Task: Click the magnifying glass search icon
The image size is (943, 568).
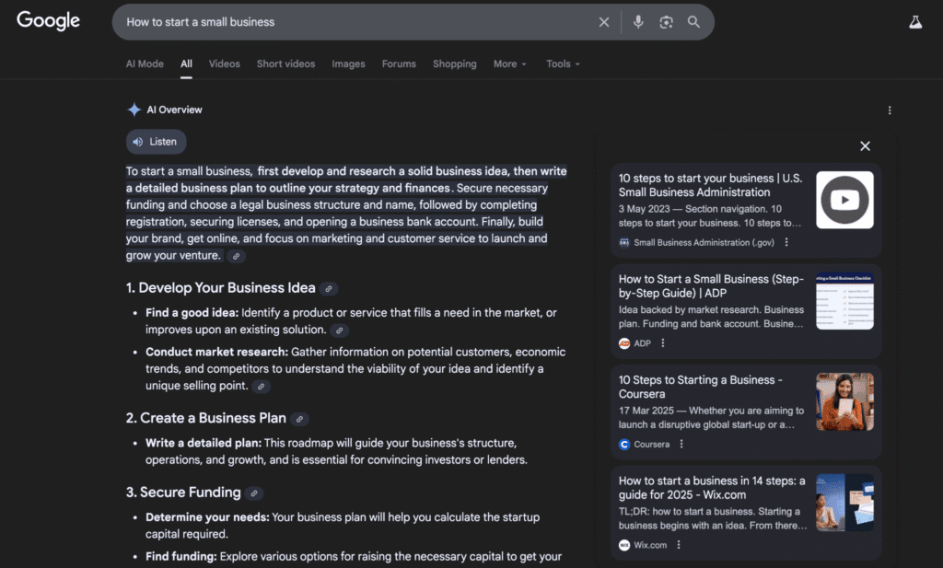Action: pyautogui.click(x=693, y=22)
